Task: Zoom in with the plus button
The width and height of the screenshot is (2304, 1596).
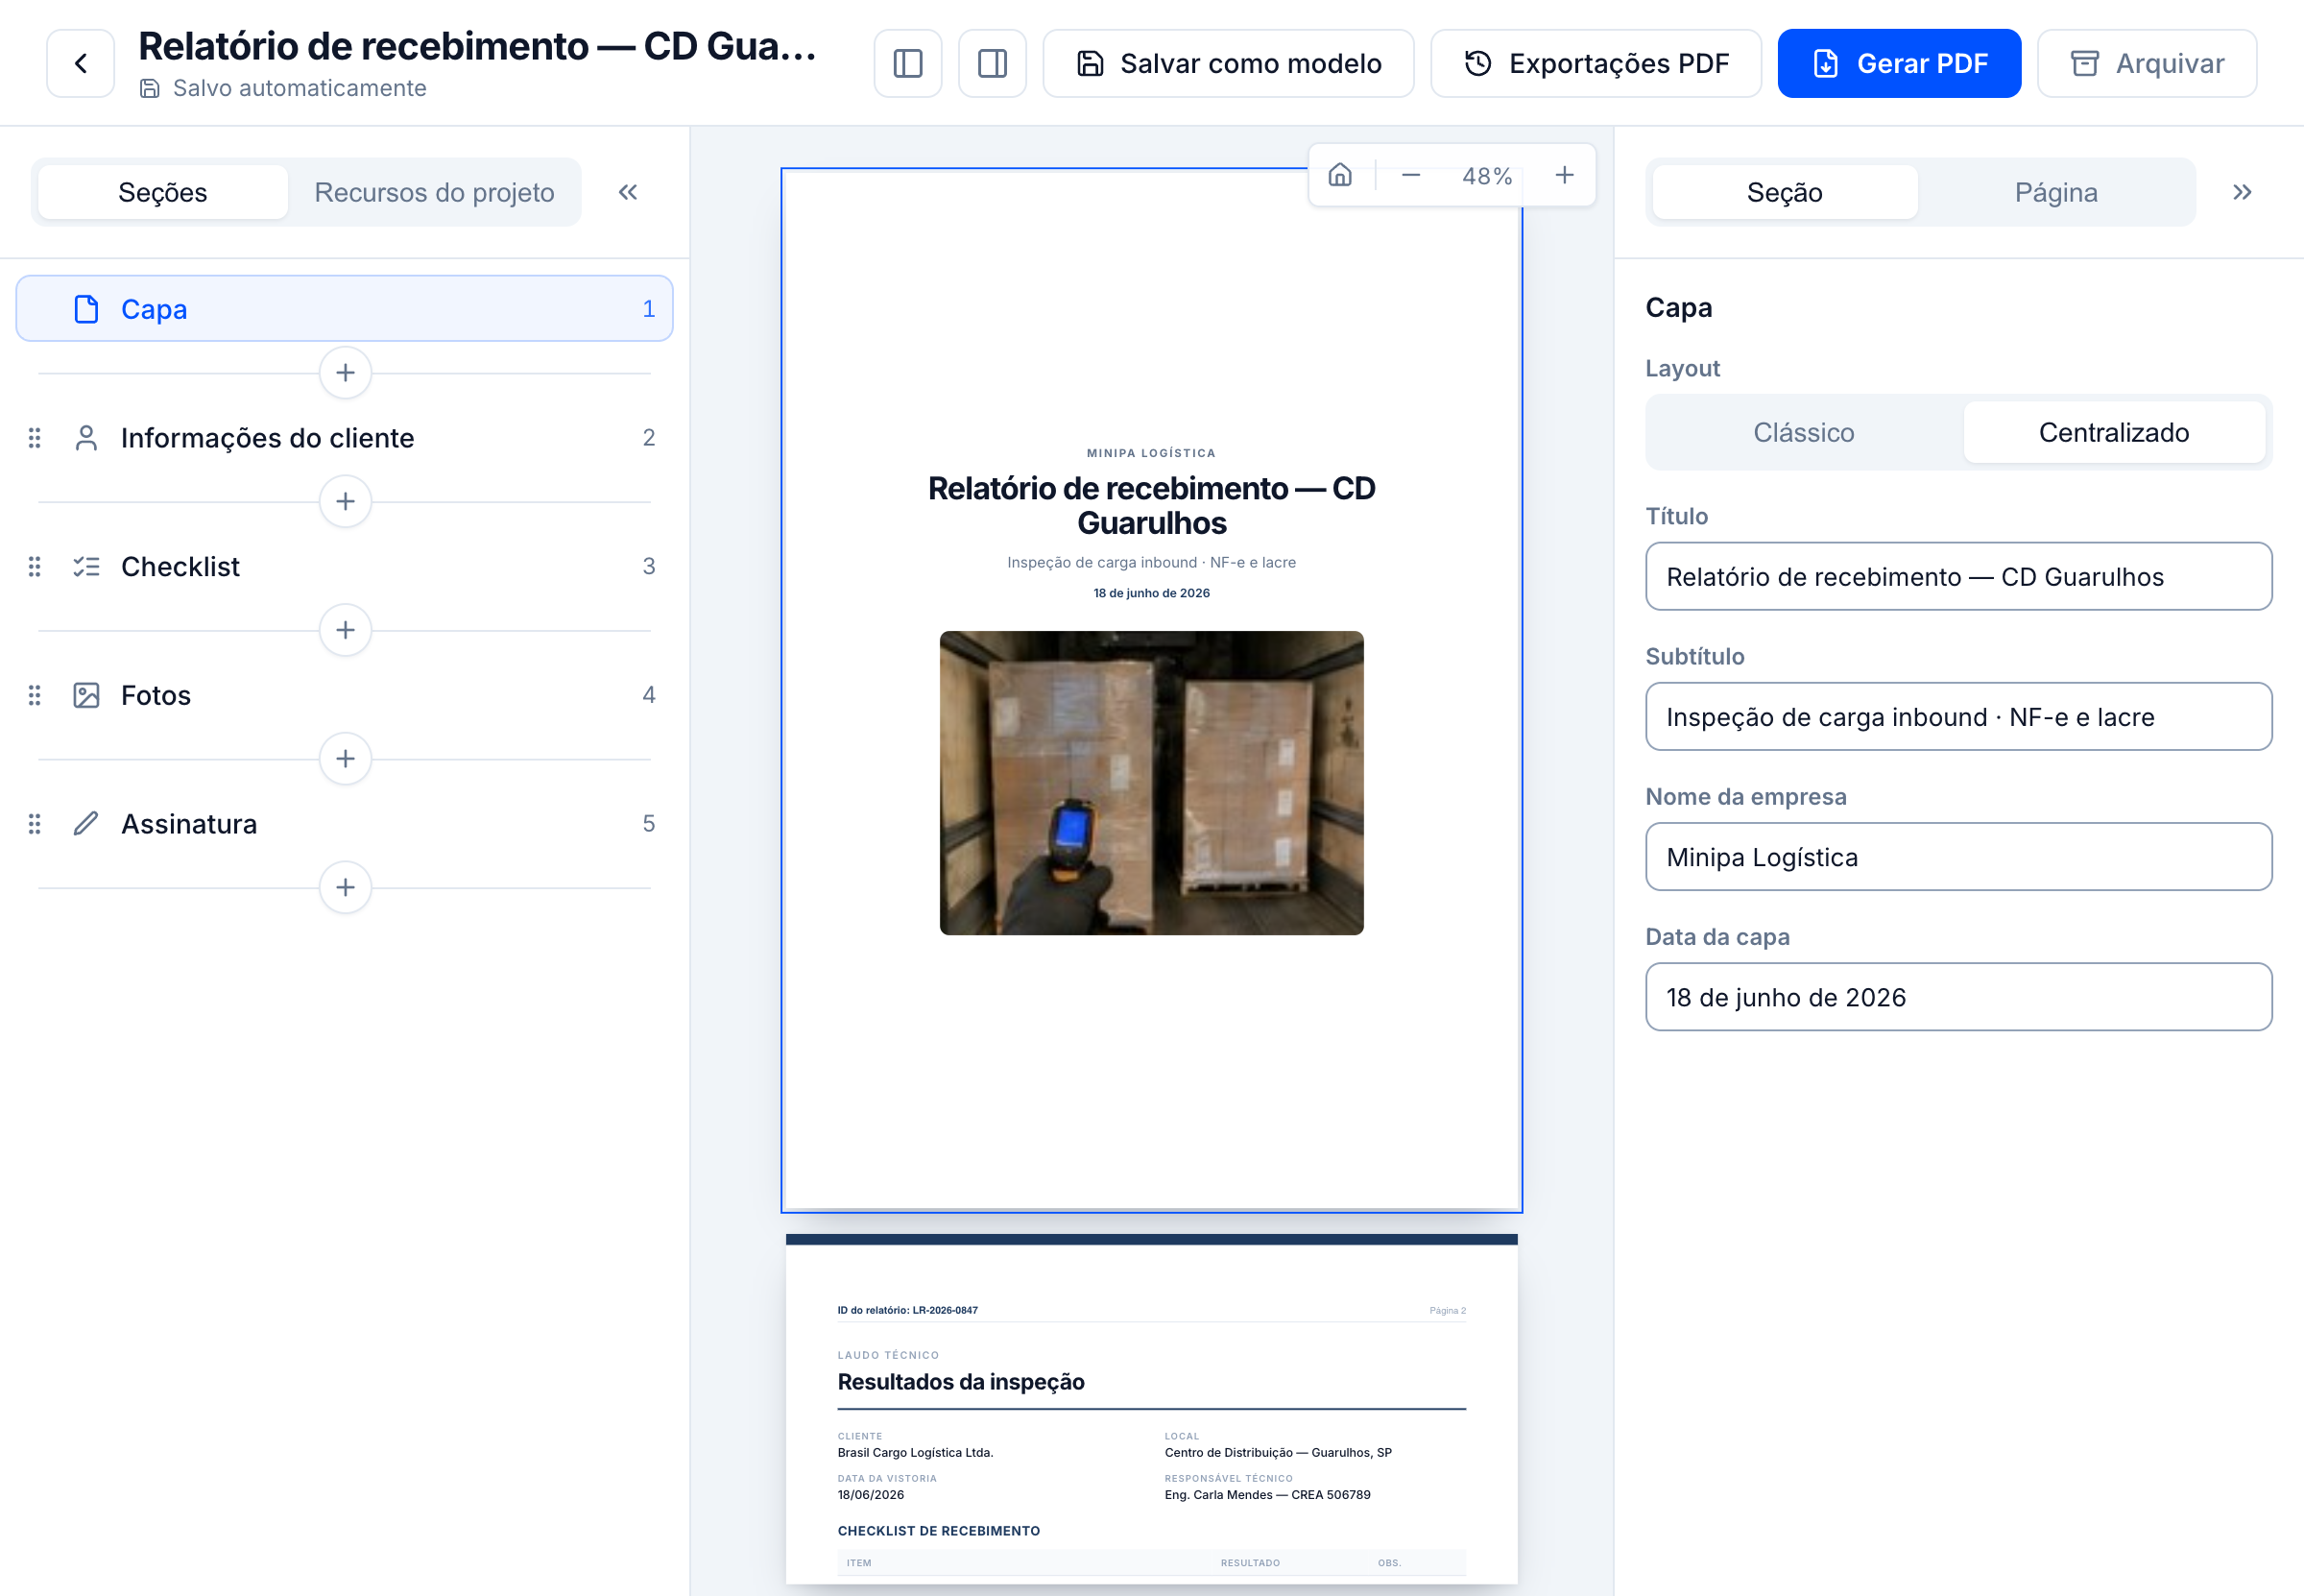Action: coord(1565,175)
